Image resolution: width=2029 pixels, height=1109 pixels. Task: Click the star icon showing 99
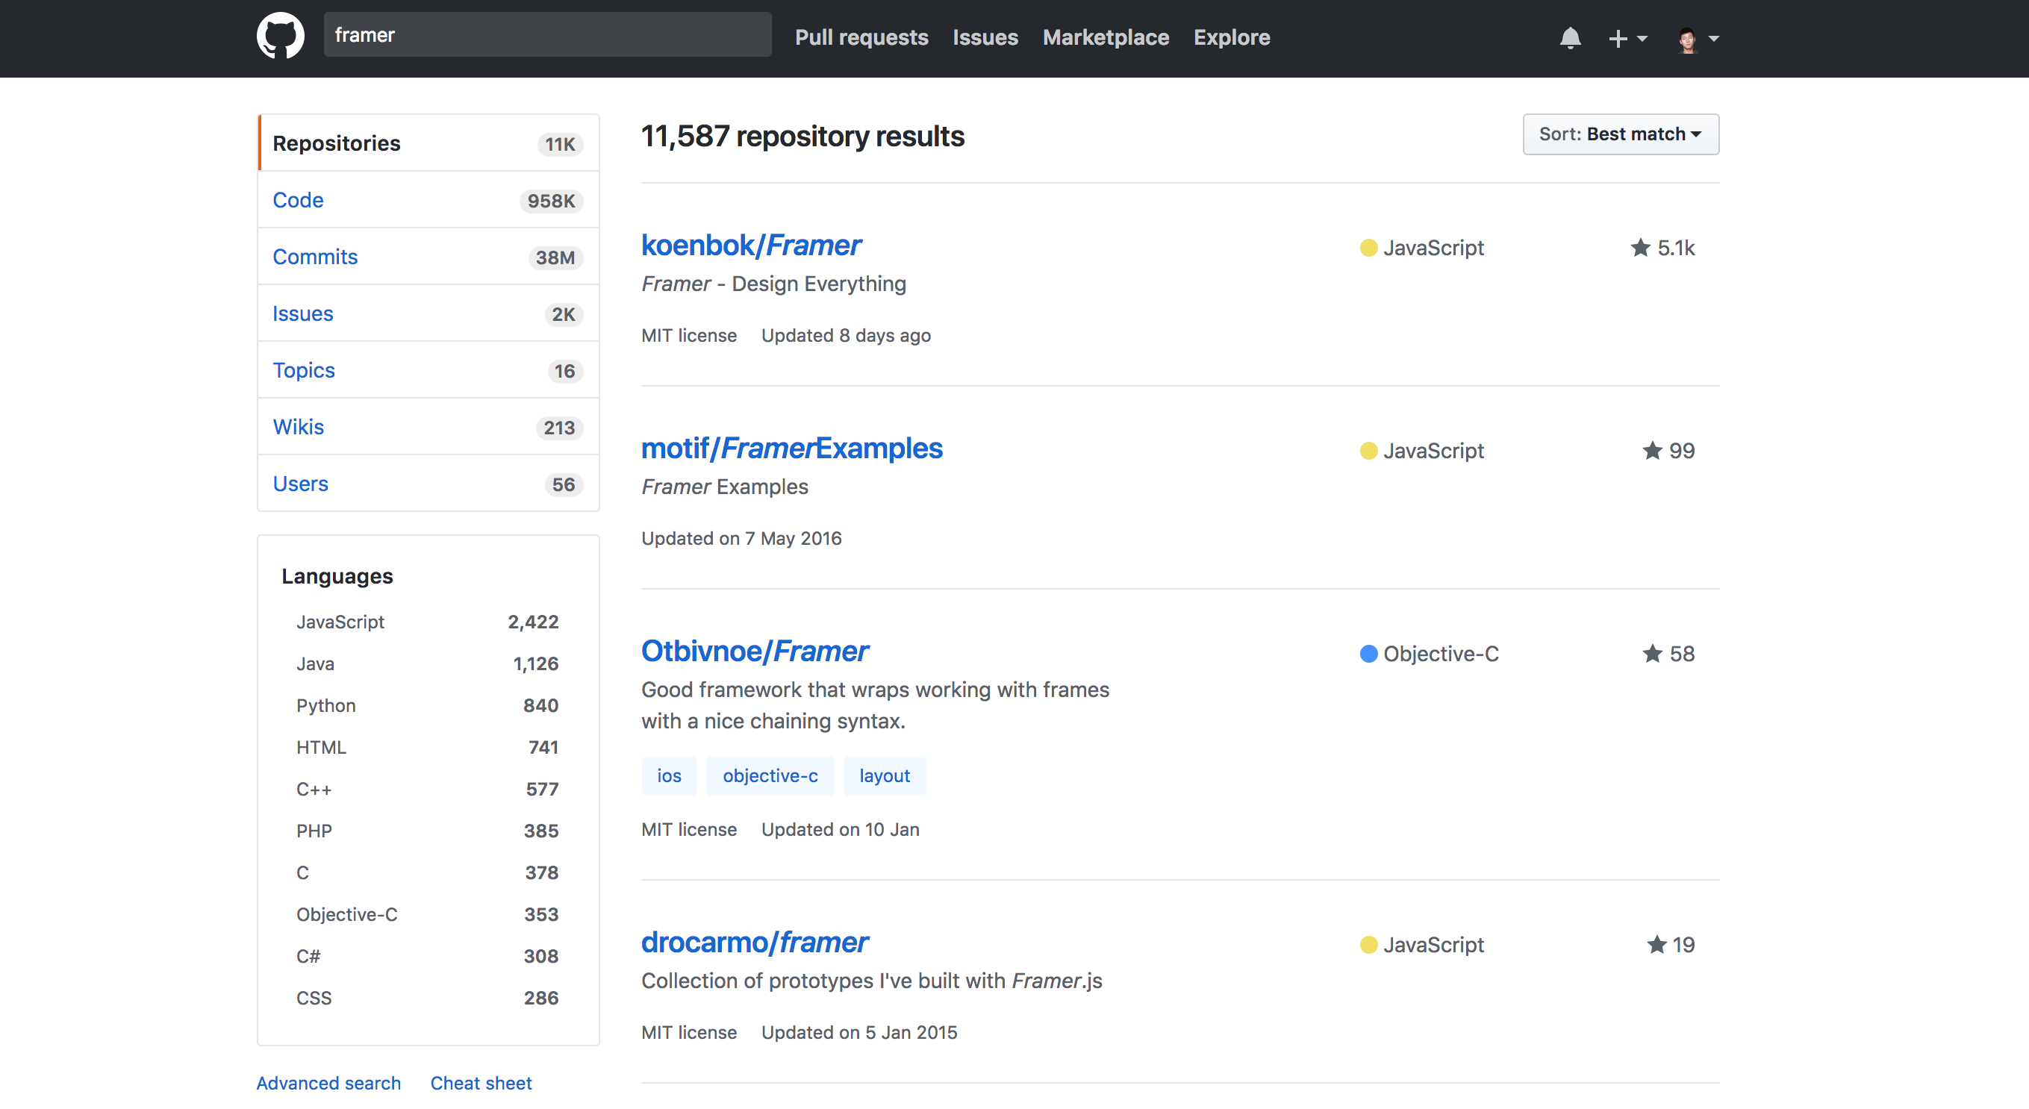pos(1652,451)
